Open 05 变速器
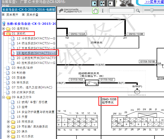Viewport: 164px width, 139px height. tap(19, 78)
